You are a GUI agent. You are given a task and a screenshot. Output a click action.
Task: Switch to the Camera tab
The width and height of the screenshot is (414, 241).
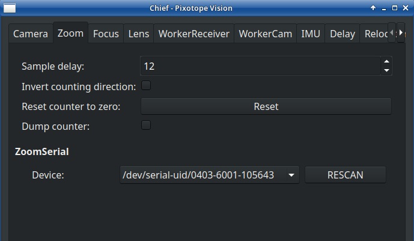coord(30,34)
